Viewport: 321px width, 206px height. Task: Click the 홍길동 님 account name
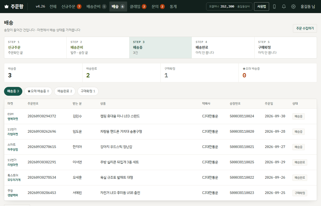click(308, 7)
